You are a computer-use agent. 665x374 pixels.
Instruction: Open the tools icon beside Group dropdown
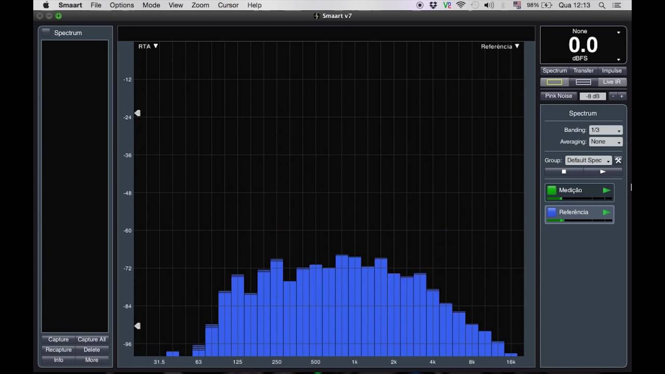[x=618, y=161]
